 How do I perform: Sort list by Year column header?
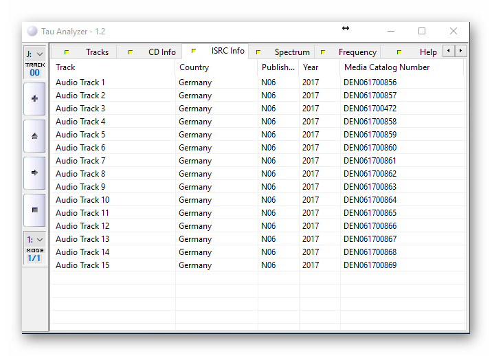(311, 67)
